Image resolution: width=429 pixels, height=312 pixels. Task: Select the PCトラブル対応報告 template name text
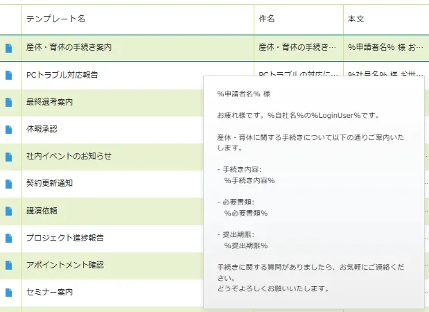pos(62,75)
